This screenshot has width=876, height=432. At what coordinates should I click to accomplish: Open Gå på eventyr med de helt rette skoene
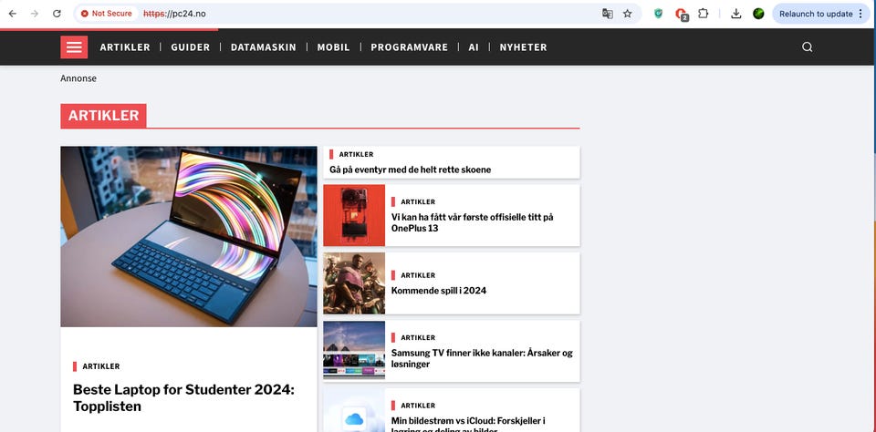coord(410,170)
